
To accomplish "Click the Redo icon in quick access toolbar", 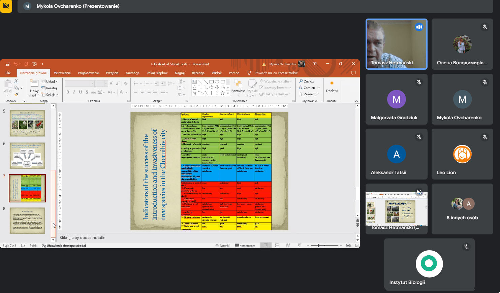I will point(26,64).
